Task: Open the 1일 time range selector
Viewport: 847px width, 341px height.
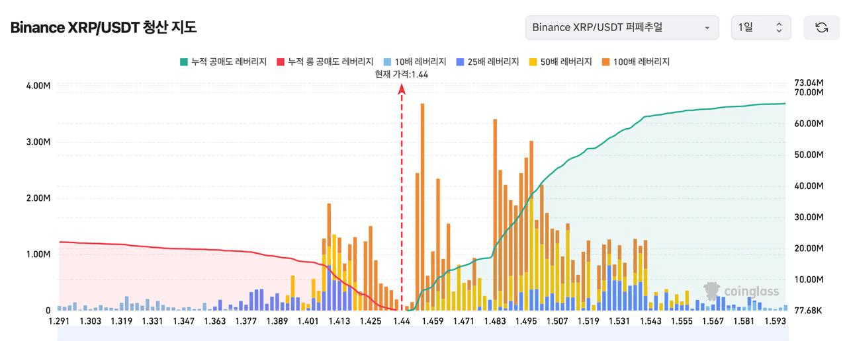Action: pyautogui.click(x=761, y=28)
